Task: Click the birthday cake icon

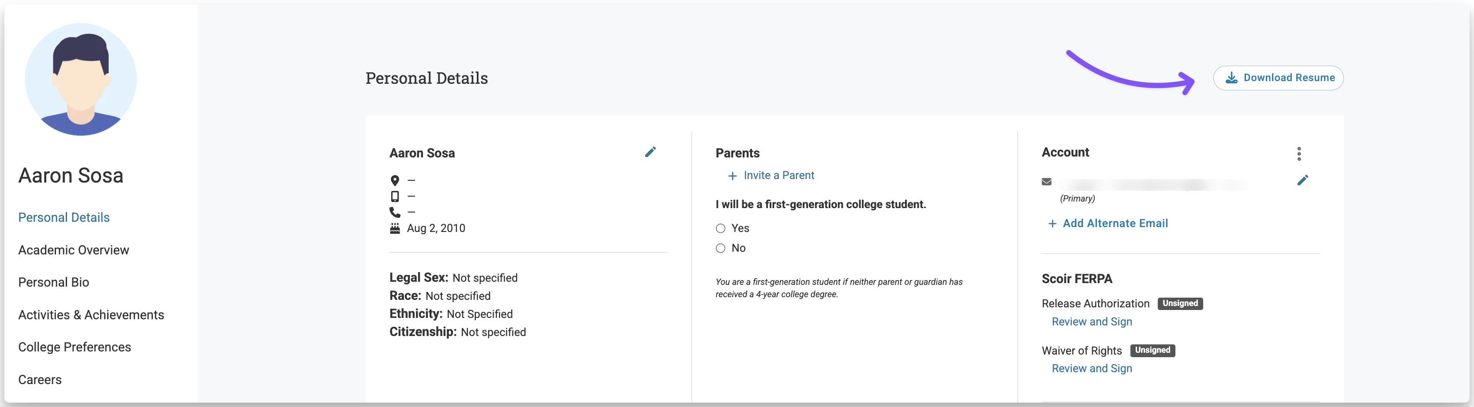Action: tap(395, 228)
